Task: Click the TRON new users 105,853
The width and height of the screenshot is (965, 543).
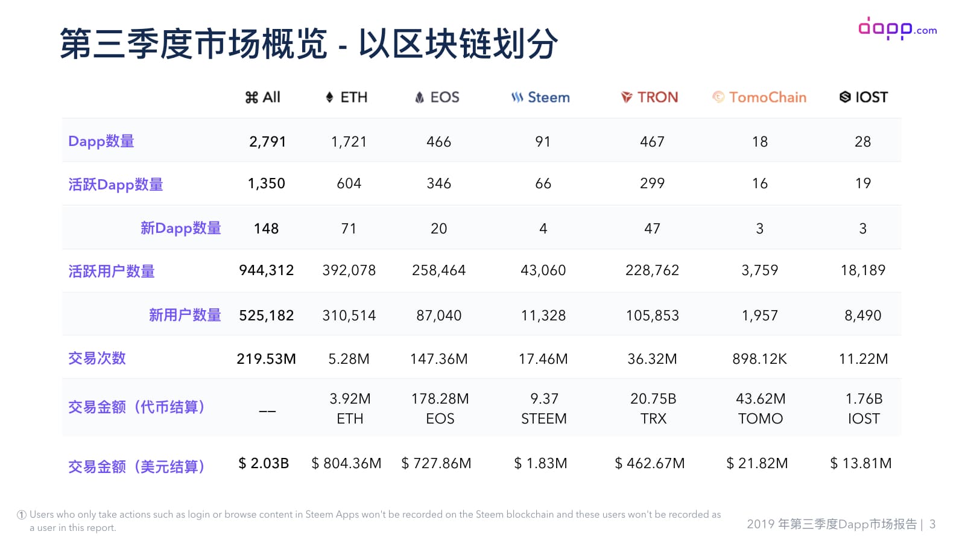Action: (652, 316)
